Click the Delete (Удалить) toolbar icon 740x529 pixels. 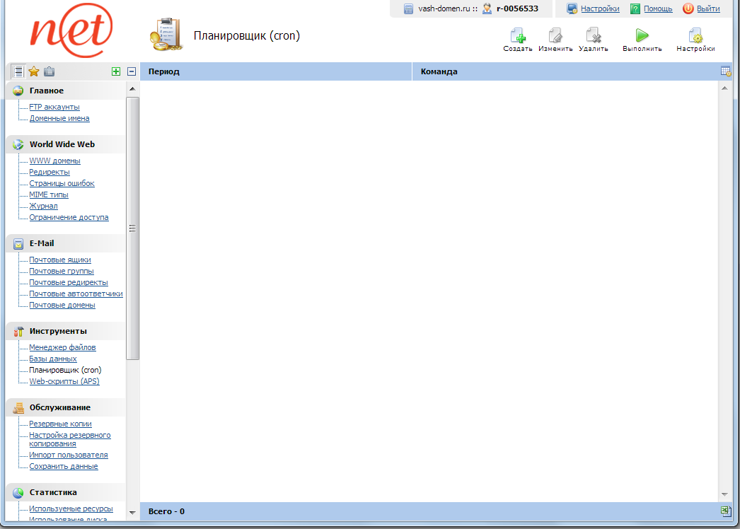click(x=593, y=36)
